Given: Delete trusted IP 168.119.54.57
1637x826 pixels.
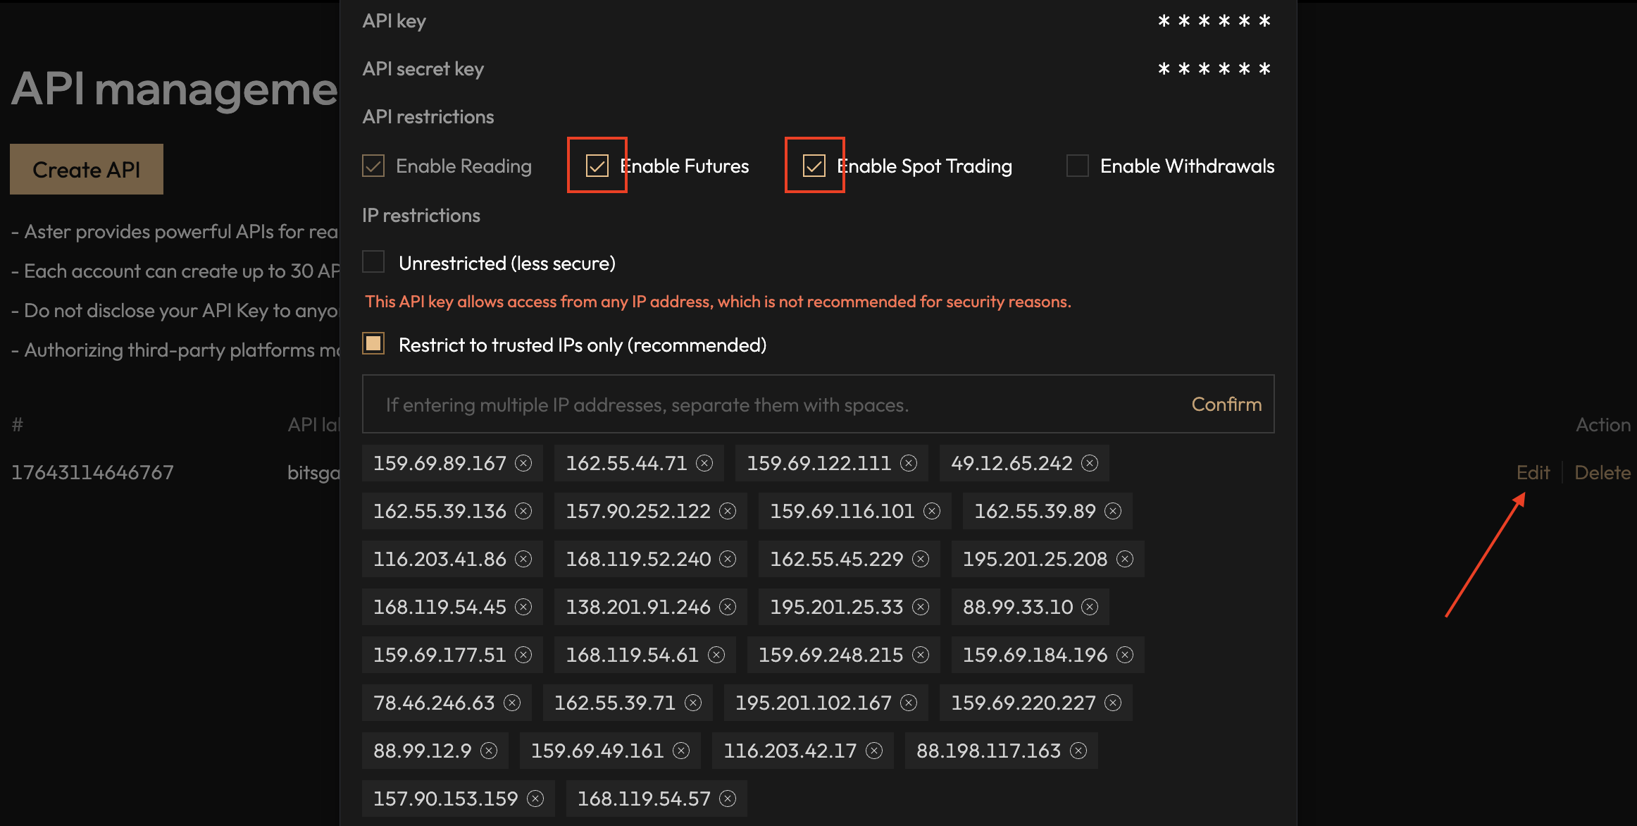Looking at the screenshot, I should point(728,799).
